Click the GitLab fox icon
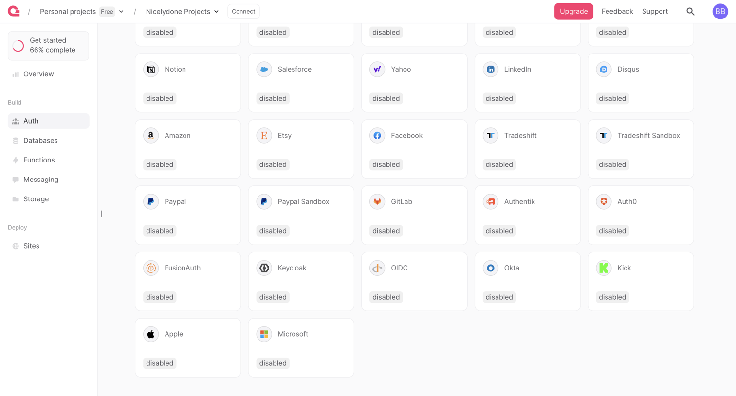The image size is (736, 396). (377, 201)
